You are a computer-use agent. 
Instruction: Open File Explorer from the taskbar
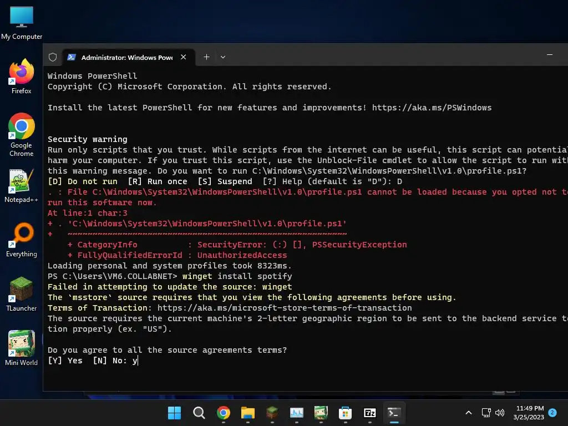[248, 413]
